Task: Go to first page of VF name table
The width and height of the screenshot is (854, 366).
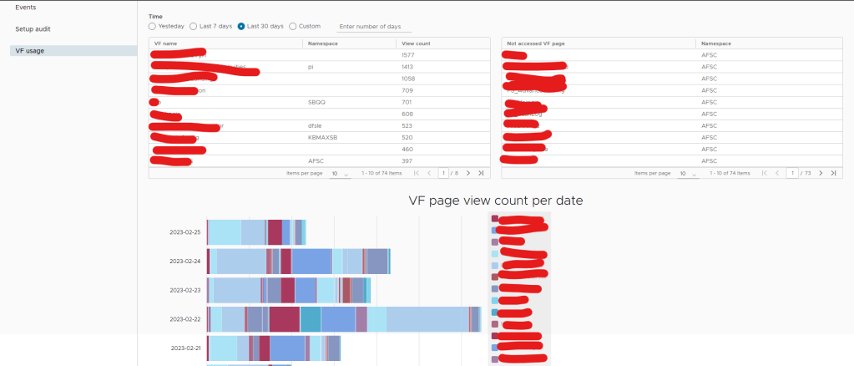Action: (x=417, y=173)
